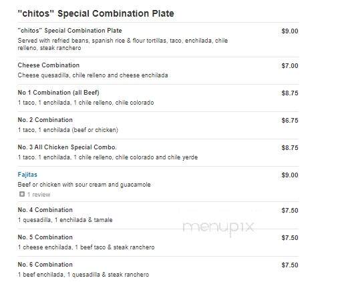
Task: Click the $9.00 price for chitos Special plate
Action: [290, 31]
